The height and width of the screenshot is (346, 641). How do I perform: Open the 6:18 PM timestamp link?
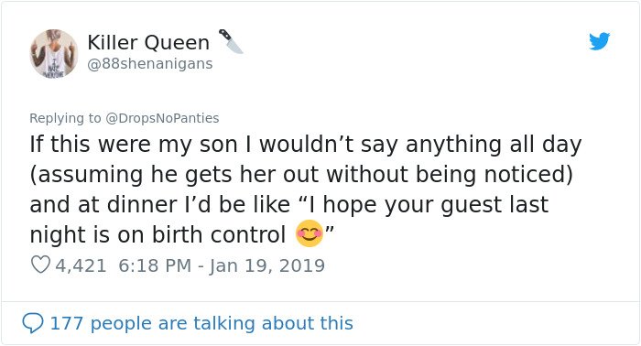(x=155, y=265)
